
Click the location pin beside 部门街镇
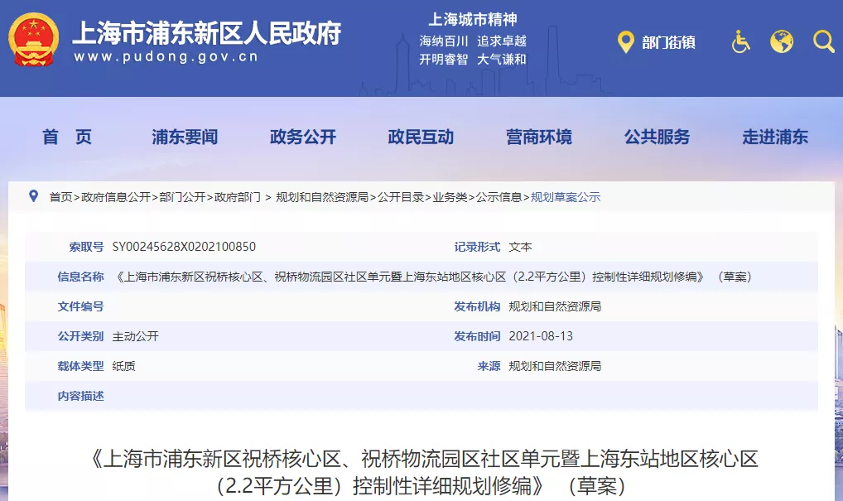[626, 42]
